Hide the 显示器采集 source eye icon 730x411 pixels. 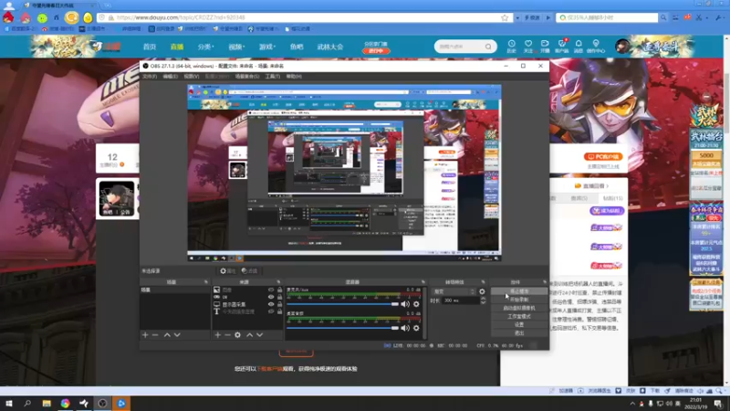271,304
